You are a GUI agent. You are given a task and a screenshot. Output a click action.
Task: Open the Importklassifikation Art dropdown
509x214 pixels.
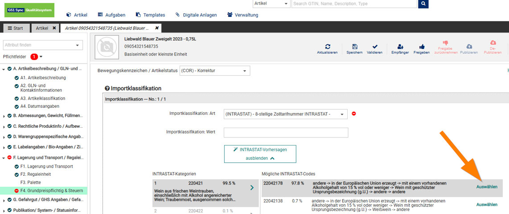click(x=286, y=114)
